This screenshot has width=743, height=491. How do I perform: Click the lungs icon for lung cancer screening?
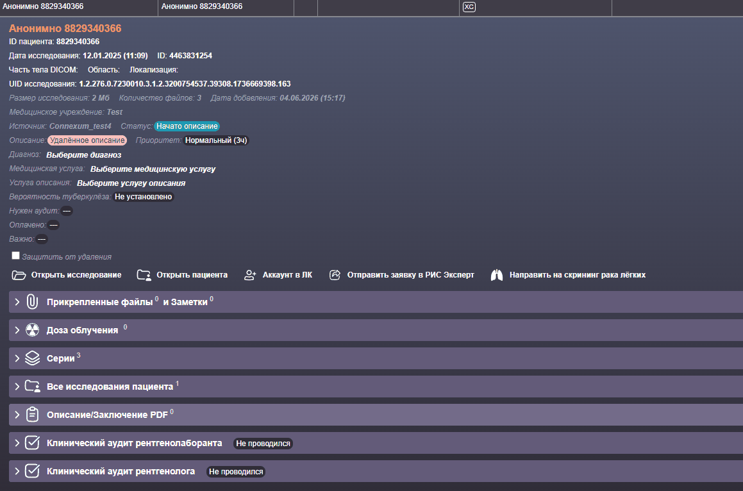click(497, 275)
